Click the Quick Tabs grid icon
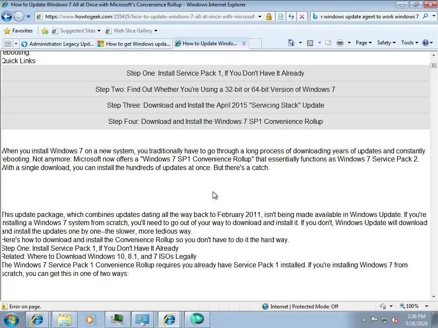The width and height of the screenshot is (438, 328). 8,44
